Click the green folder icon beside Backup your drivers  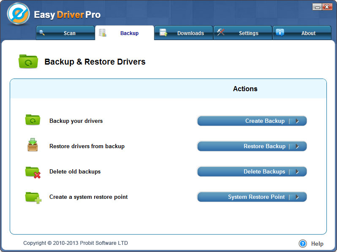[x=32, y=120]
